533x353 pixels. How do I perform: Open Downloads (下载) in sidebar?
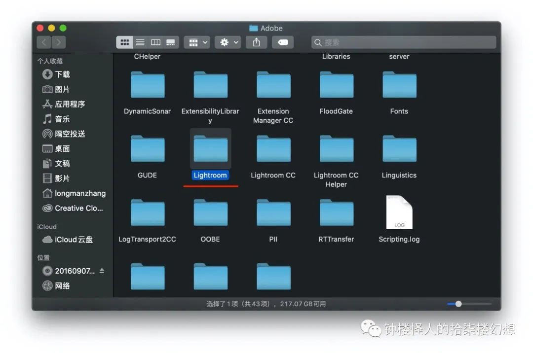click(x=56, y=74)
